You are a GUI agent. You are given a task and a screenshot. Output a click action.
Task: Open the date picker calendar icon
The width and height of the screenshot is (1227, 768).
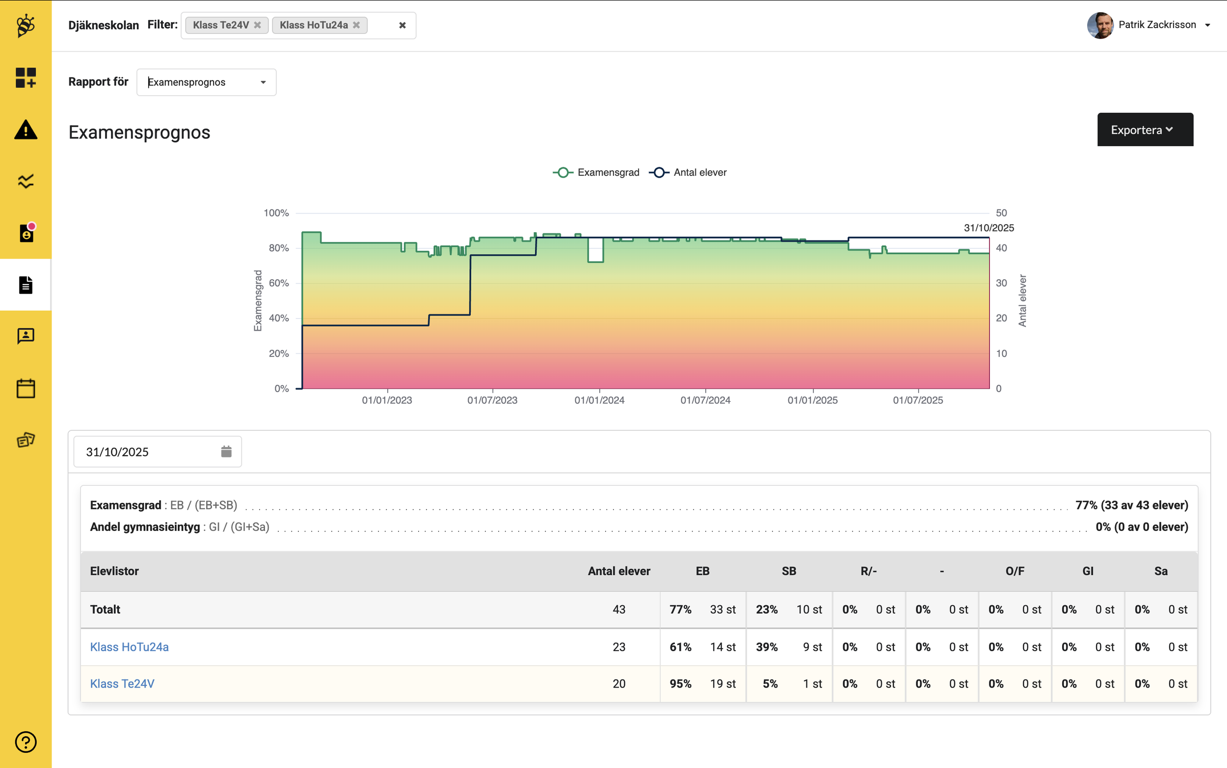(227, 451)
